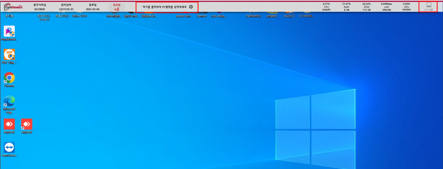Click the LAN ONLINE status indicator

pos(387,7)
